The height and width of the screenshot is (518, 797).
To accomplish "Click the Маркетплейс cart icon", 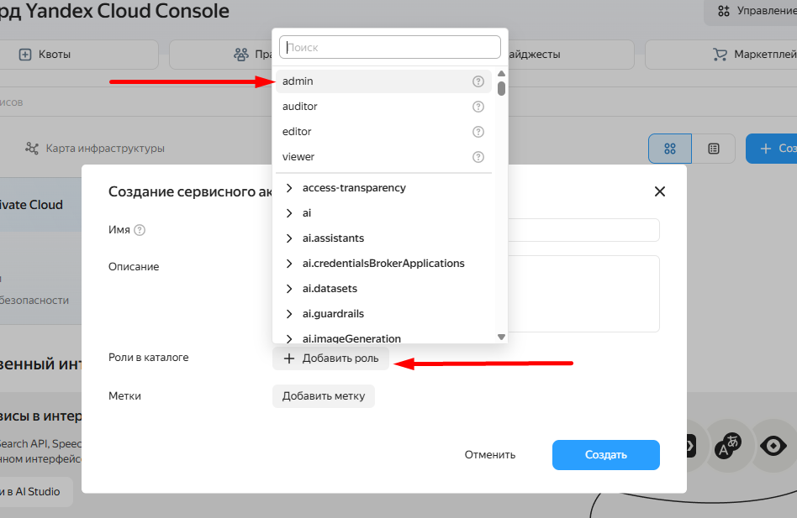I will [720, 55].
